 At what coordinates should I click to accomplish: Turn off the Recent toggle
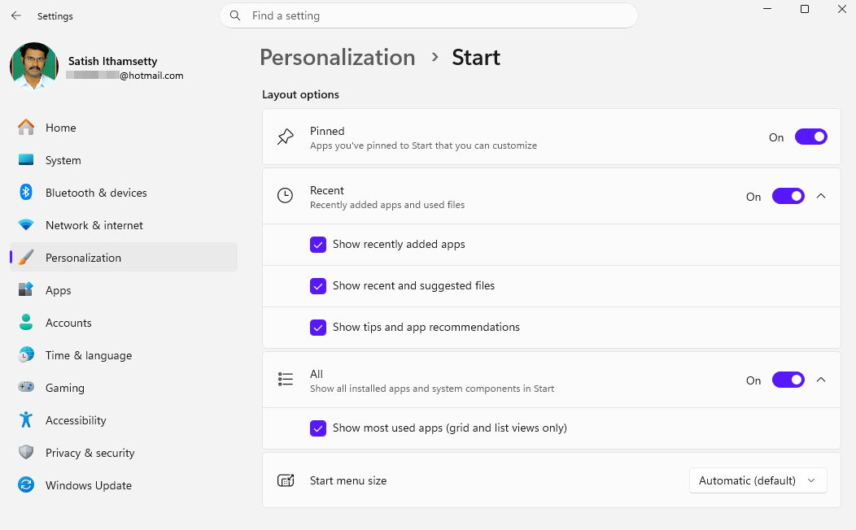[788, 196]
